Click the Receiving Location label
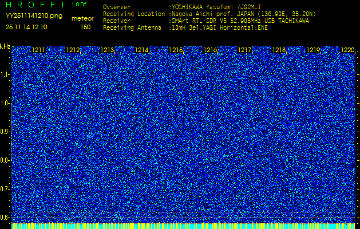 click(134, 14)
